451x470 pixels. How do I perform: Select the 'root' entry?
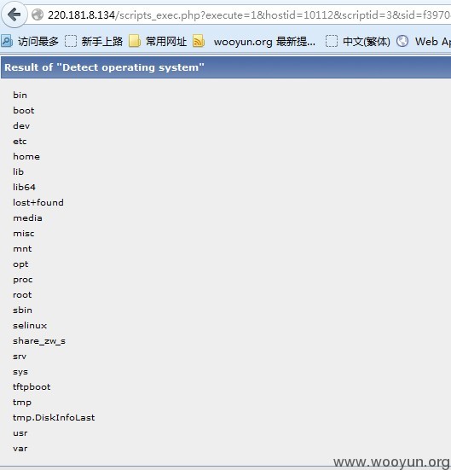(22, 294)
